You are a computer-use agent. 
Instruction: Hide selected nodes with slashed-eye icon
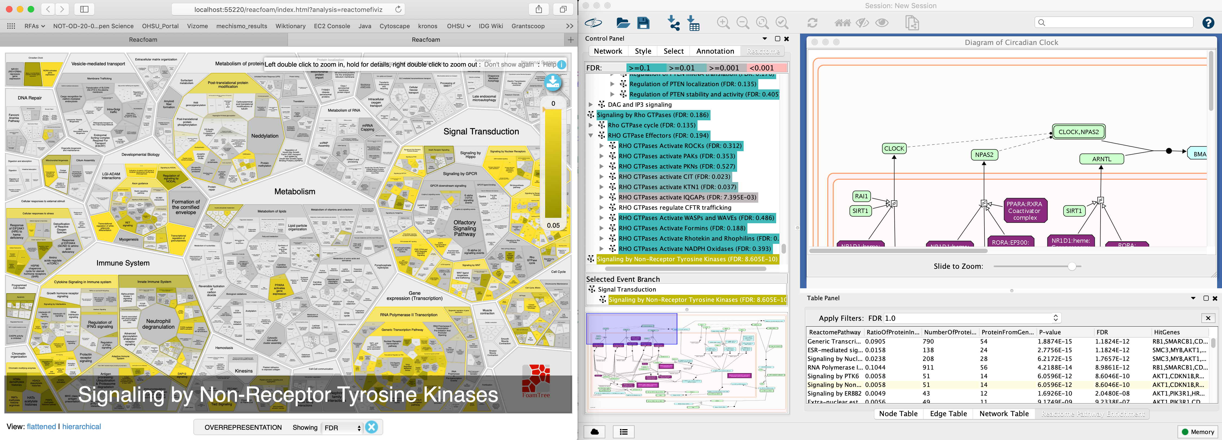pyautogui.click(x=862, y=22)
